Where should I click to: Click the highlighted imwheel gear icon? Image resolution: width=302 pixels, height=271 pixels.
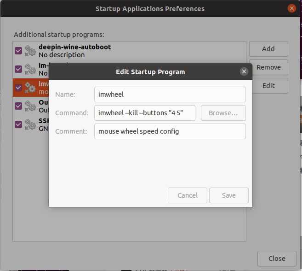(x=30, y=87)
